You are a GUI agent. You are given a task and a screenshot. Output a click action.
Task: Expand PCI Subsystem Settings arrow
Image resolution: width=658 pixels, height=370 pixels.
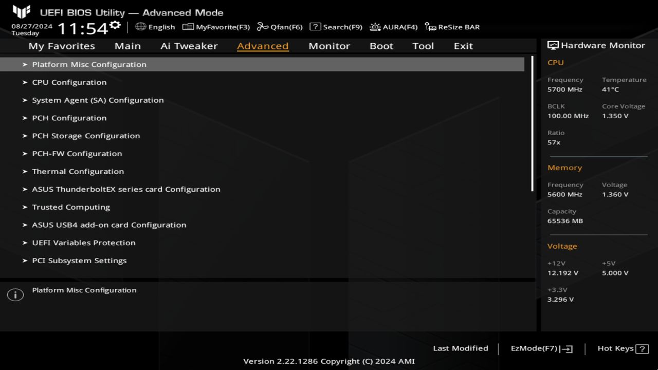point(25,261)
